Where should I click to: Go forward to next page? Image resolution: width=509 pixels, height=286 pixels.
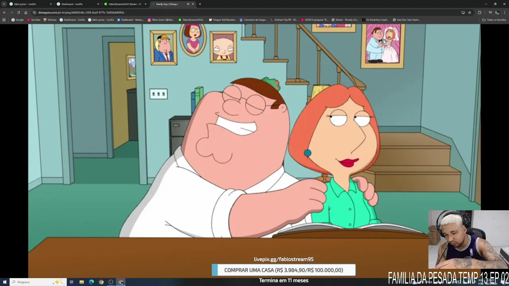12,12
